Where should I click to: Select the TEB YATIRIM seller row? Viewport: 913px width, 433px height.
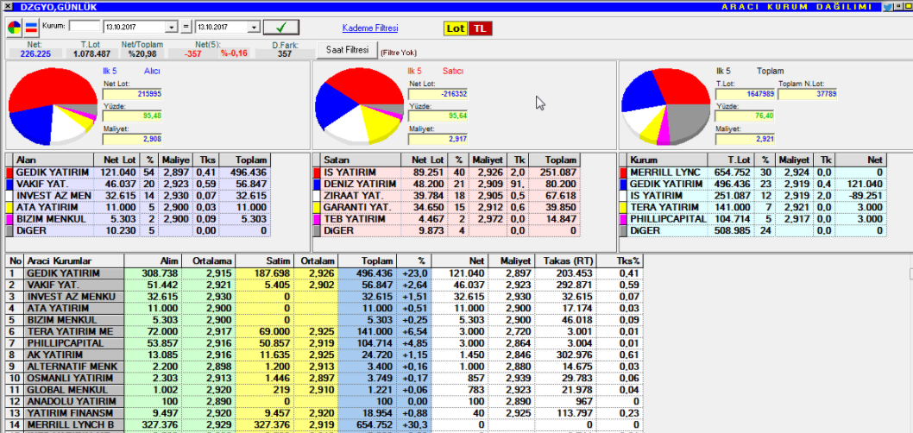point(446,219)
